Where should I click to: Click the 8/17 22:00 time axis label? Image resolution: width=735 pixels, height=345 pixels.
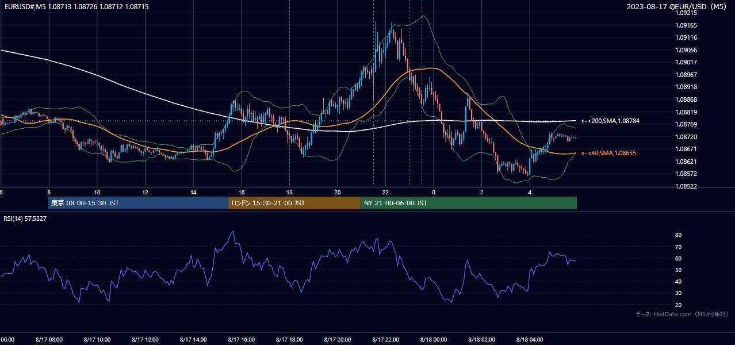point(385,339)
